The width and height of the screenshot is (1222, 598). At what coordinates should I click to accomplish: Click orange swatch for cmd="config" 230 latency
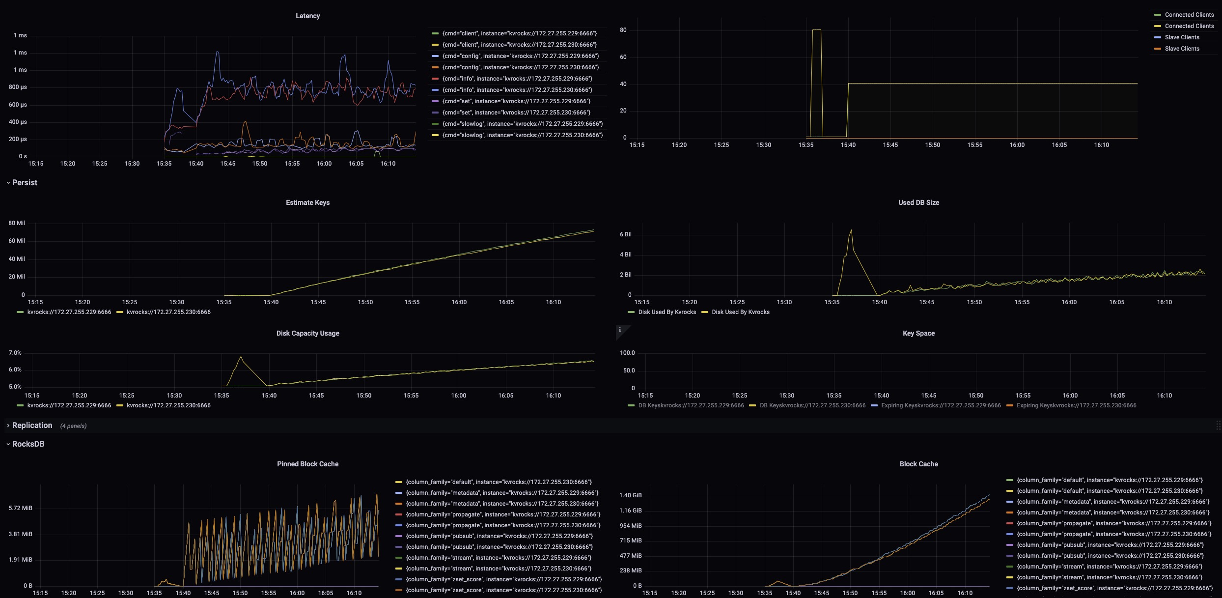tap(435, 67)
